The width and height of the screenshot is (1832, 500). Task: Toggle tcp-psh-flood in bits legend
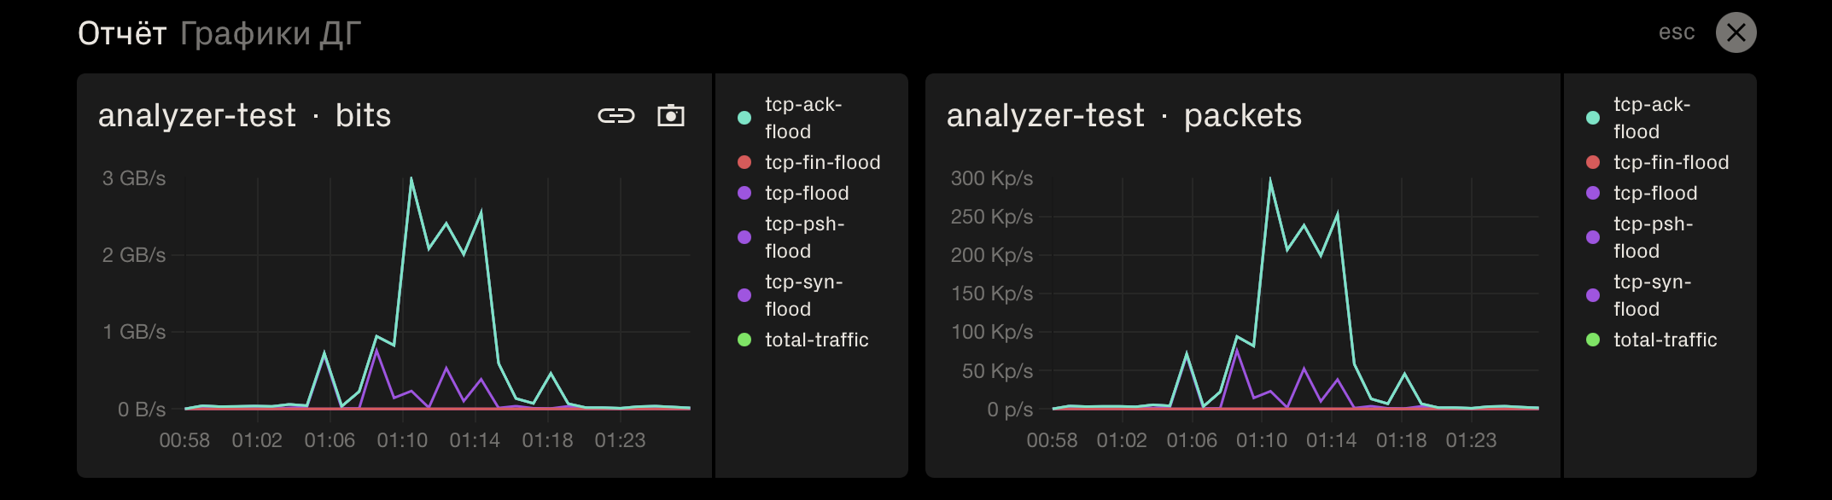[803, 237]
